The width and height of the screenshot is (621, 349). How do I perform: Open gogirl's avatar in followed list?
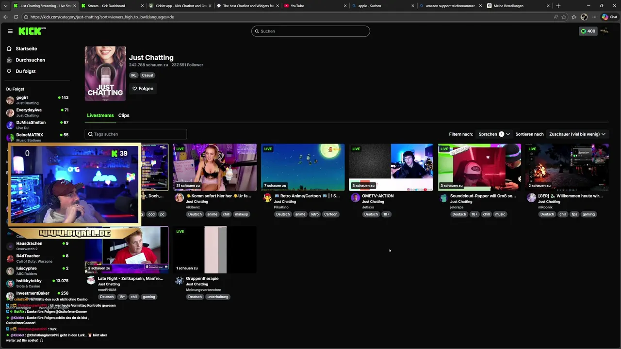(10, 100)
